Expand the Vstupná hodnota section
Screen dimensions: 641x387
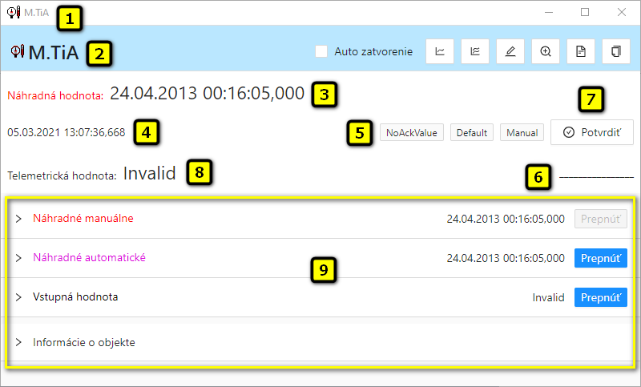18,297
